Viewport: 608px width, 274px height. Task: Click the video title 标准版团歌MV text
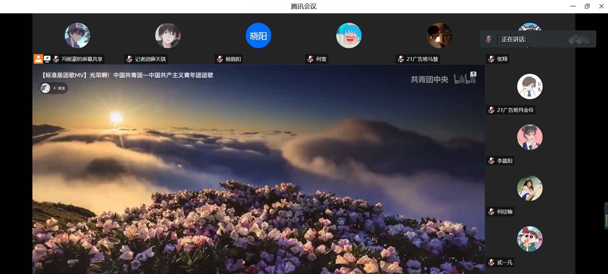click(127, 75)
